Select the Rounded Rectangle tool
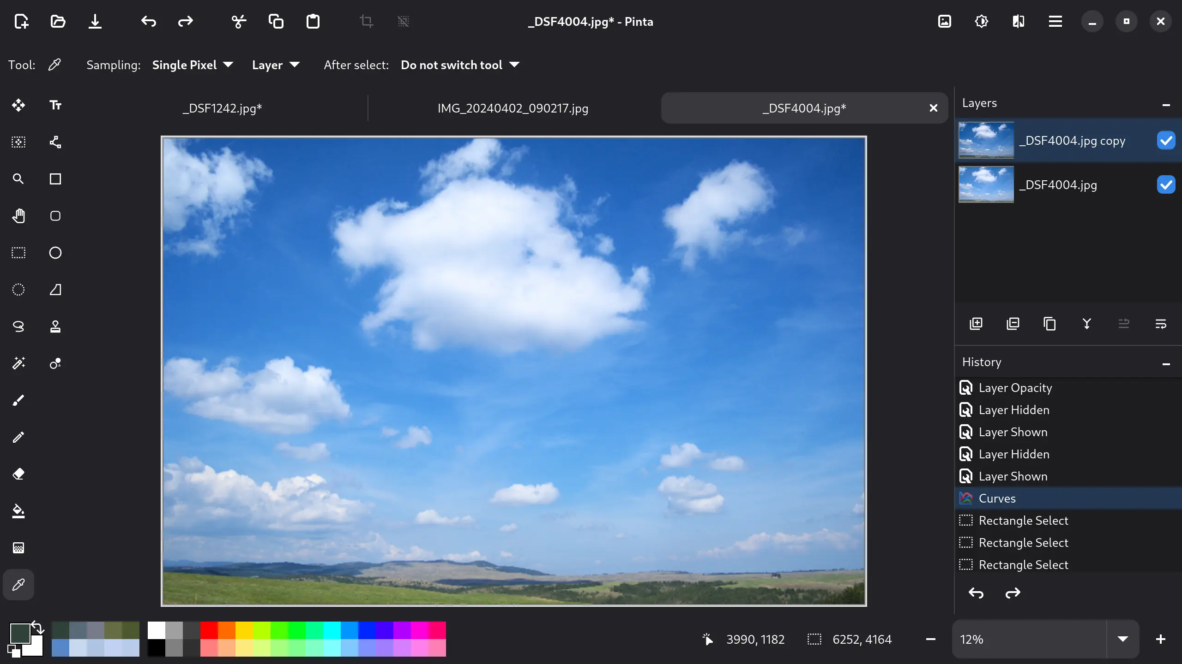Image resolution: width=1182 pixels, height=664 pixels. pos(55,216)
